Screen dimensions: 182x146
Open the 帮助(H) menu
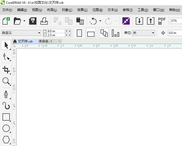click(x=174, y=10)
